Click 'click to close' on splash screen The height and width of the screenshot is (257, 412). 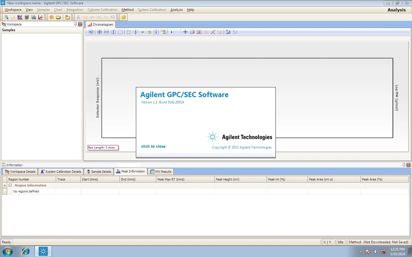click(153, 146)
